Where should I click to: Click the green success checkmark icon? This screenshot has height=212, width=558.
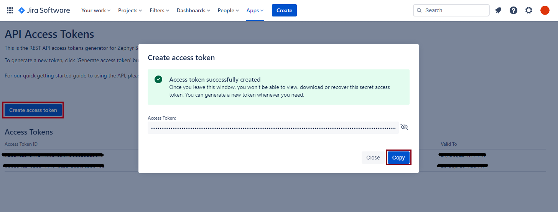click(158, 79)
